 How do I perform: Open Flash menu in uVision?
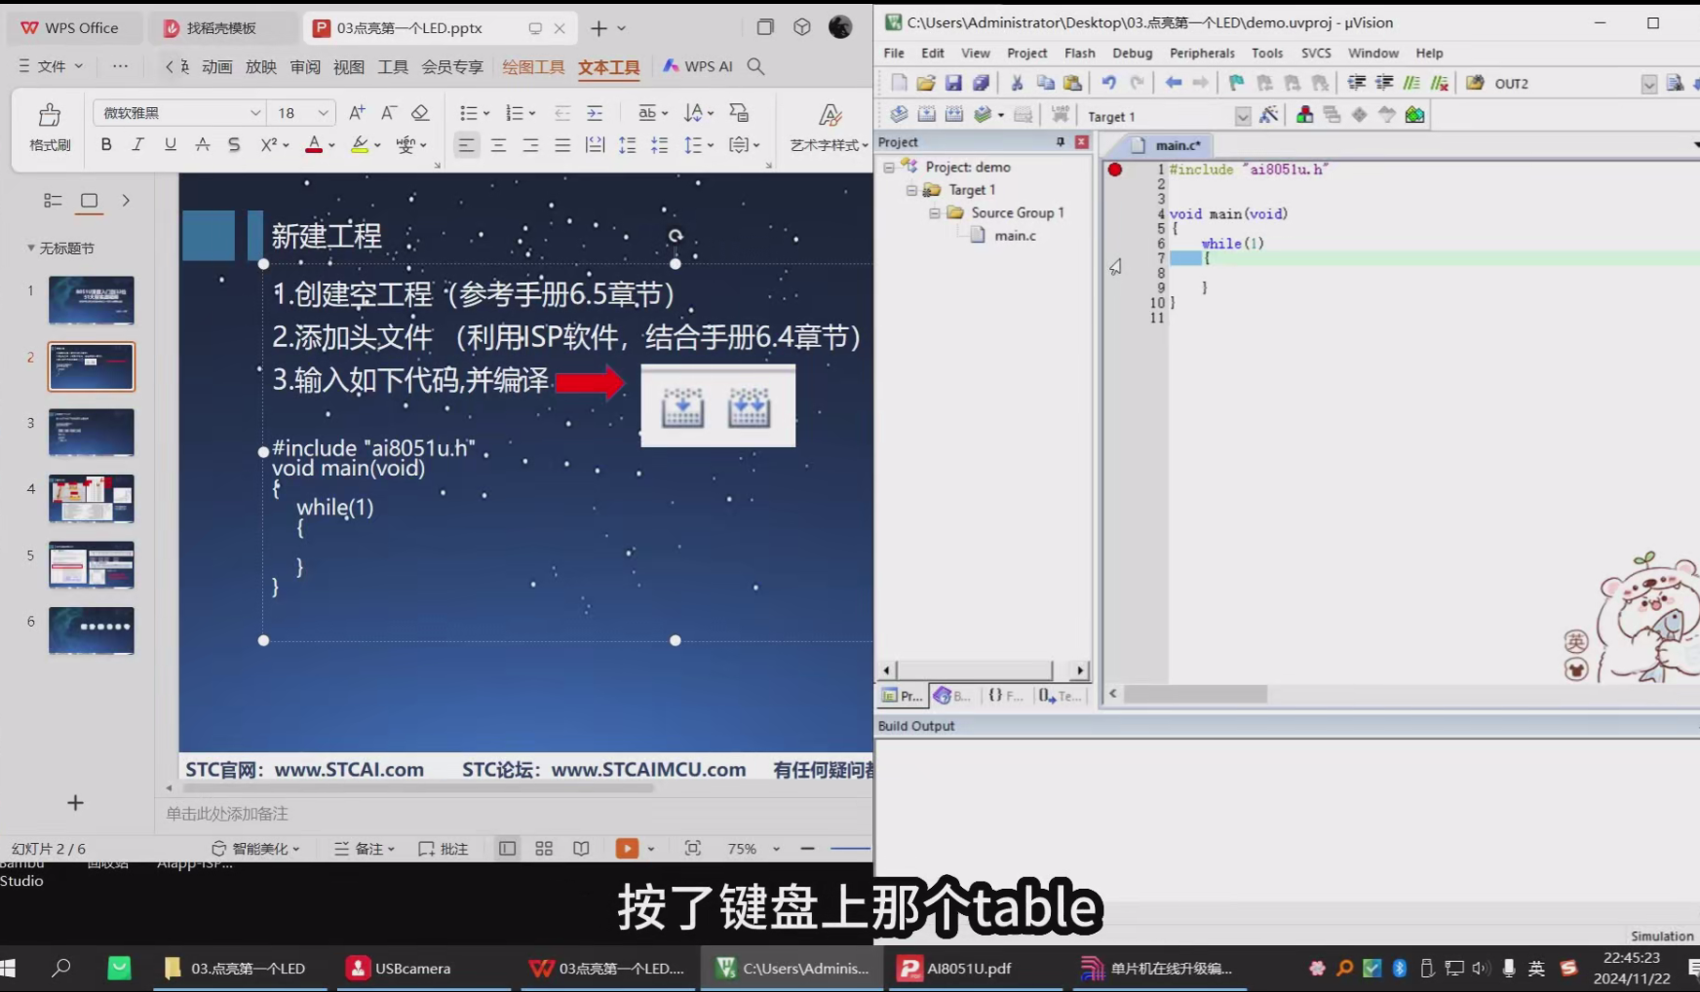click(1079, 53)
